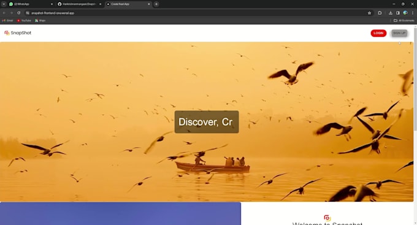417x225 pixels.
Task: Open the Chrome profile avatar
Action: click(405, 13)
